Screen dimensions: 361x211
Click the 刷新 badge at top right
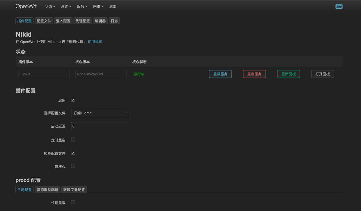coord(339,7)
